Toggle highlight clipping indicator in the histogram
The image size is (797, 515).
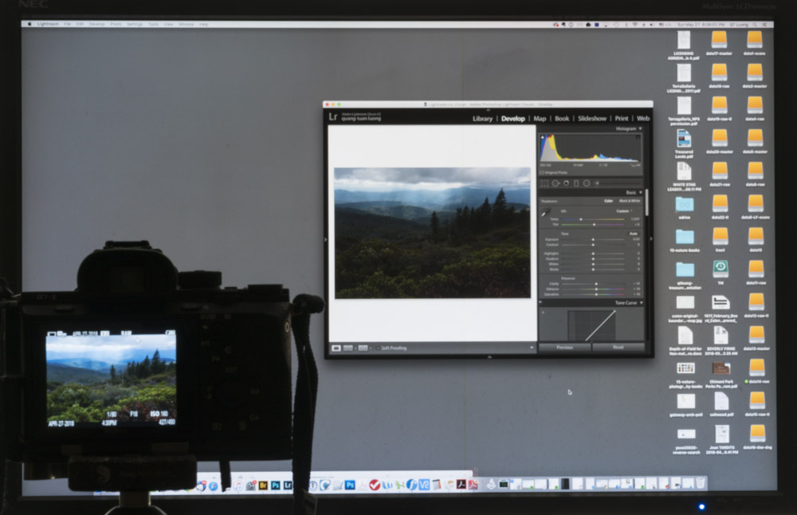(x=638, y=137)
